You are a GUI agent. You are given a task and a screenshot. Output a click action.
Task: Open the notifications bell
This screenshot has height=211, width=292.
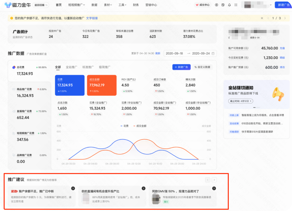[x=229, y=5]
